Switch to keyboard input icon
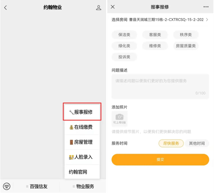The width and height of the screenshot is (214, 193). [x=7, y=186]
